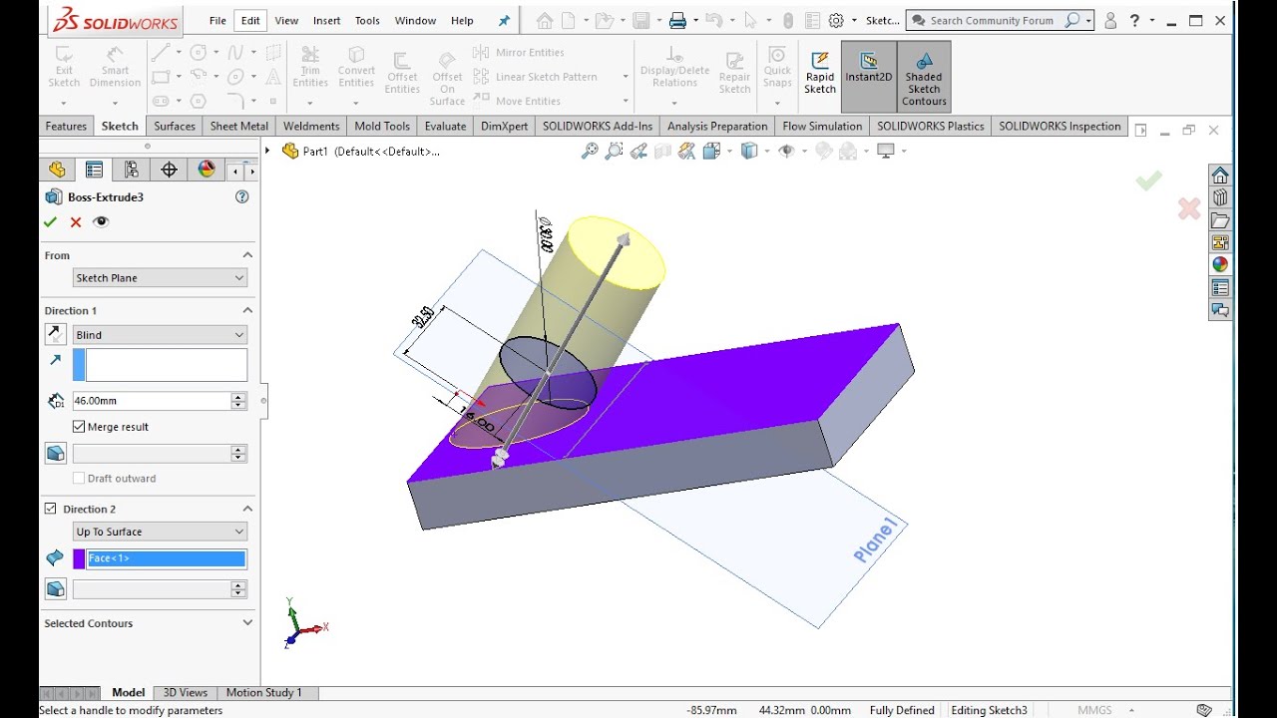
Task: Open the Design Library task pane icon
Action: click(1220, 197)
